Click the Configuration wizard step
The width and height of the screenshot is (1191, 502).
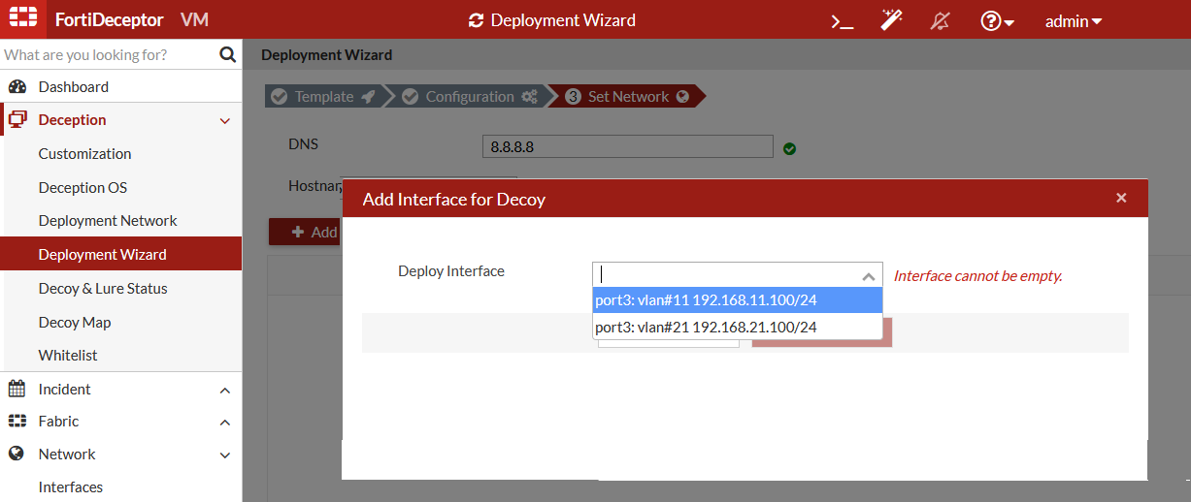(470, 97)
